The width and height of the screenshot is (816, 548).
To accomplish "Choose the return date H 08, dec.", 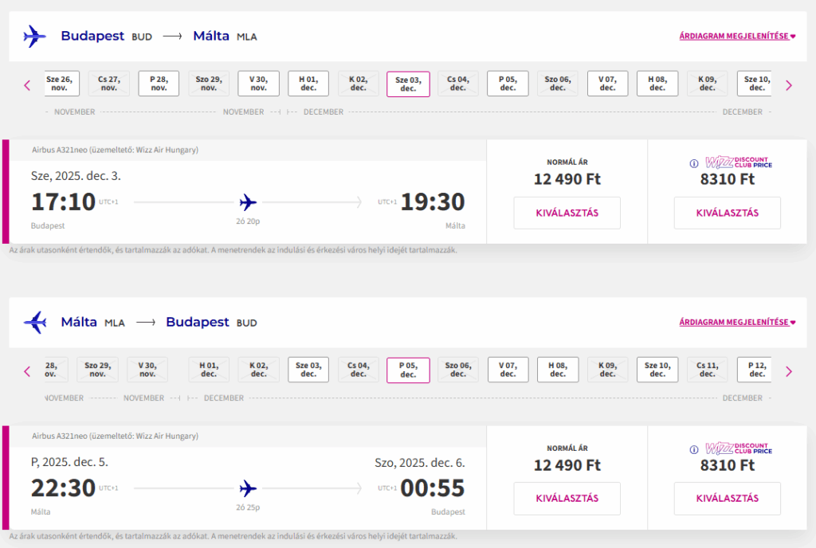I will [558, 370].
